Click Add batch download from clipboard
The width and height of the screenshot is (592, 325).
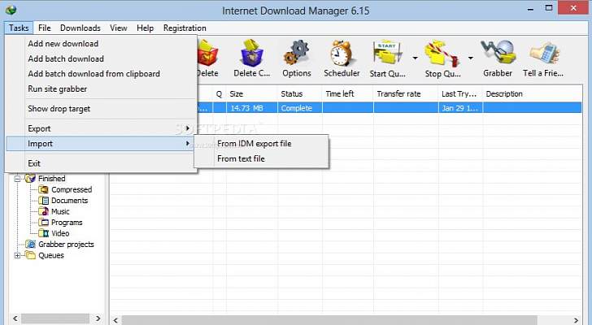pyautogui.click(x=94, y=74)
